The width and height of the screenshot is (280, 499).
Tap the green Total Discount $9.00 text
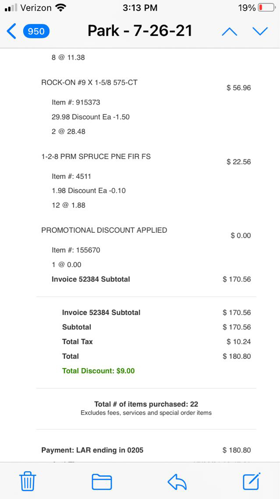pyautogui.click(x=98, y=371)
